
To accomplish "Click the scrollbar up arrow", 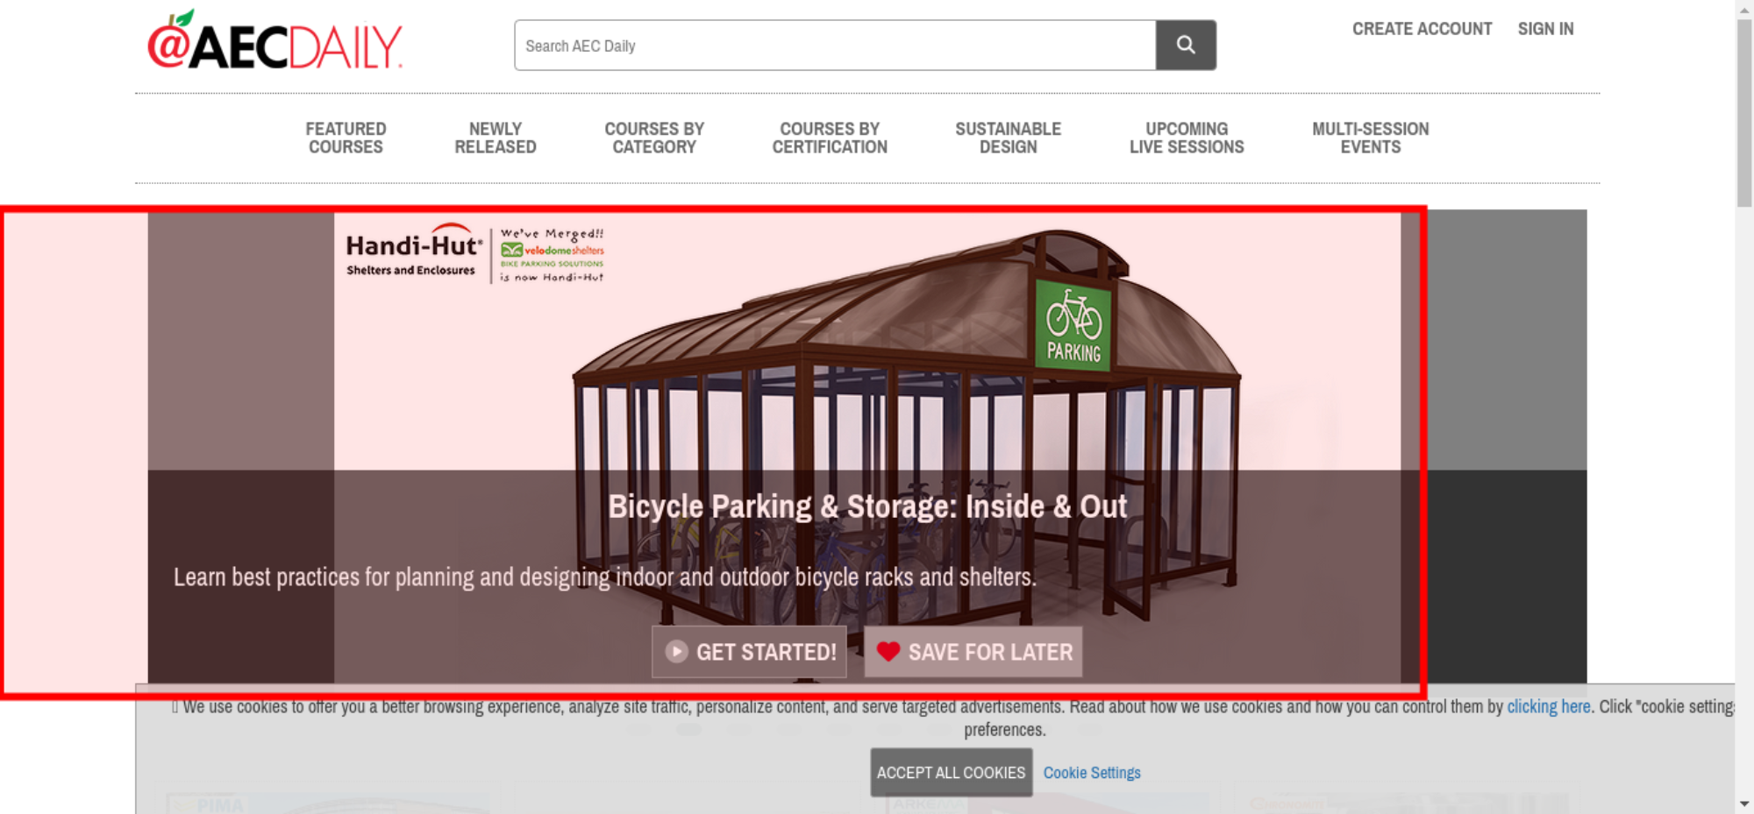I will [x=1744, y=8].
